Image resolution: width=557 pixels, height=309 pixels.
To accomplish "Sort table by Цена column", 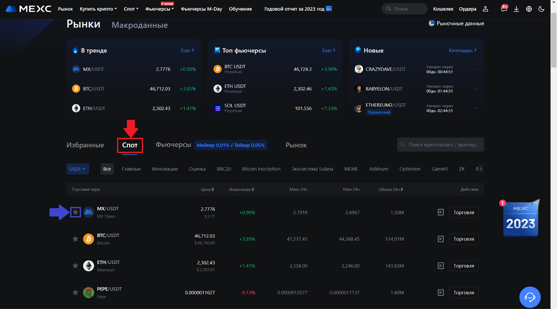I will pyautogui.click(x=207, y=189).
